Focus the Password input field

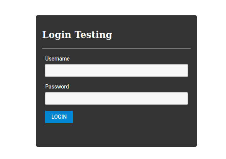(116, 98)
